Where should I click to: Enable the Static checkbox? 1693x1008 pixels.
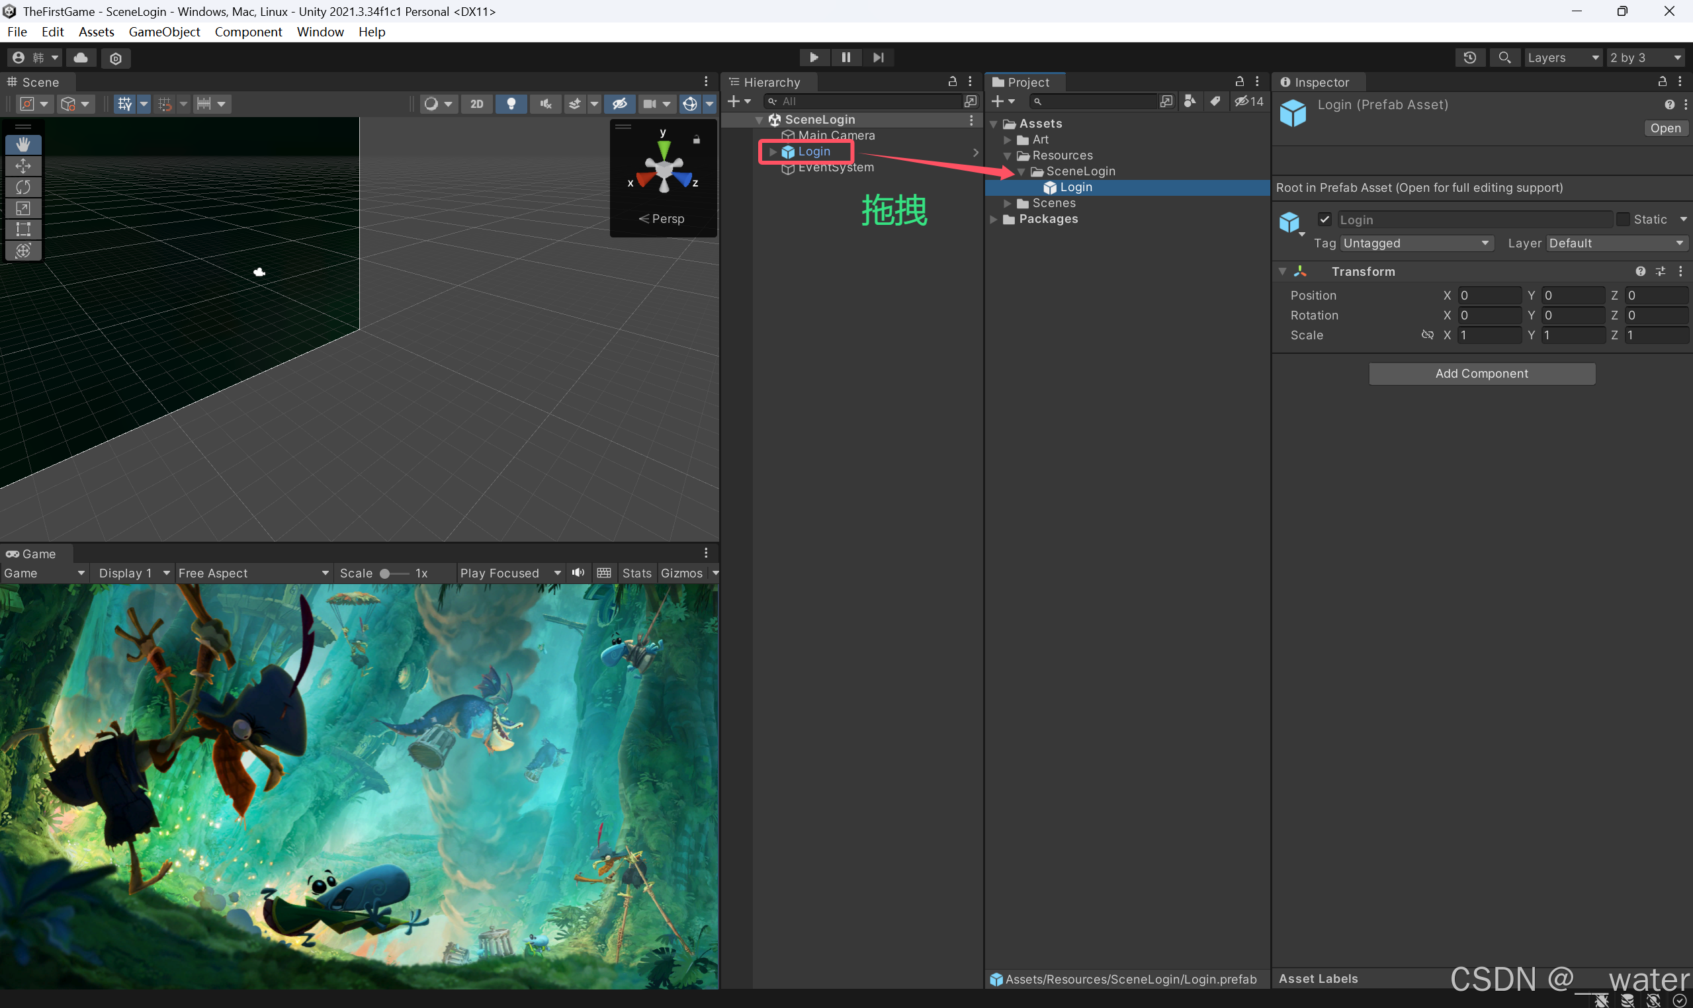[x=1622, y=220]
